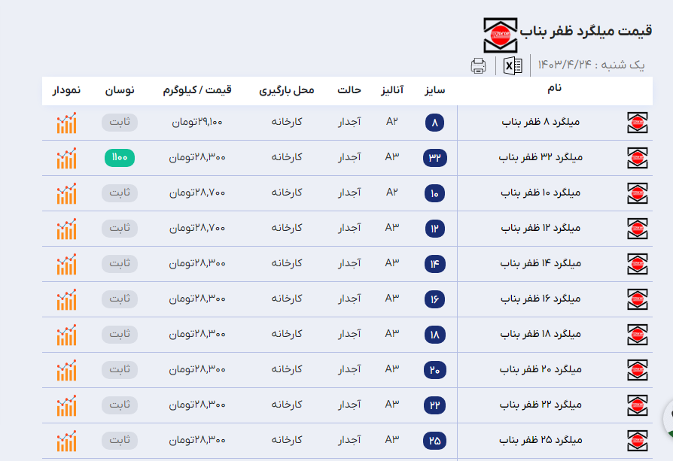The height and width of the screenshot is (461, 673).
Task: Click the brand logo in the میلگرد ۱۰ row
Action: (x=637, y=193)
